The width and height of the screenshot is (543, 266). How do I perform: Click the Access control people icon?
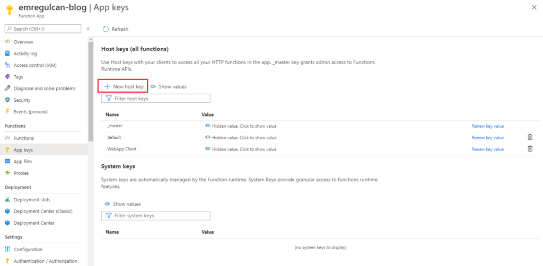point(7,65)
